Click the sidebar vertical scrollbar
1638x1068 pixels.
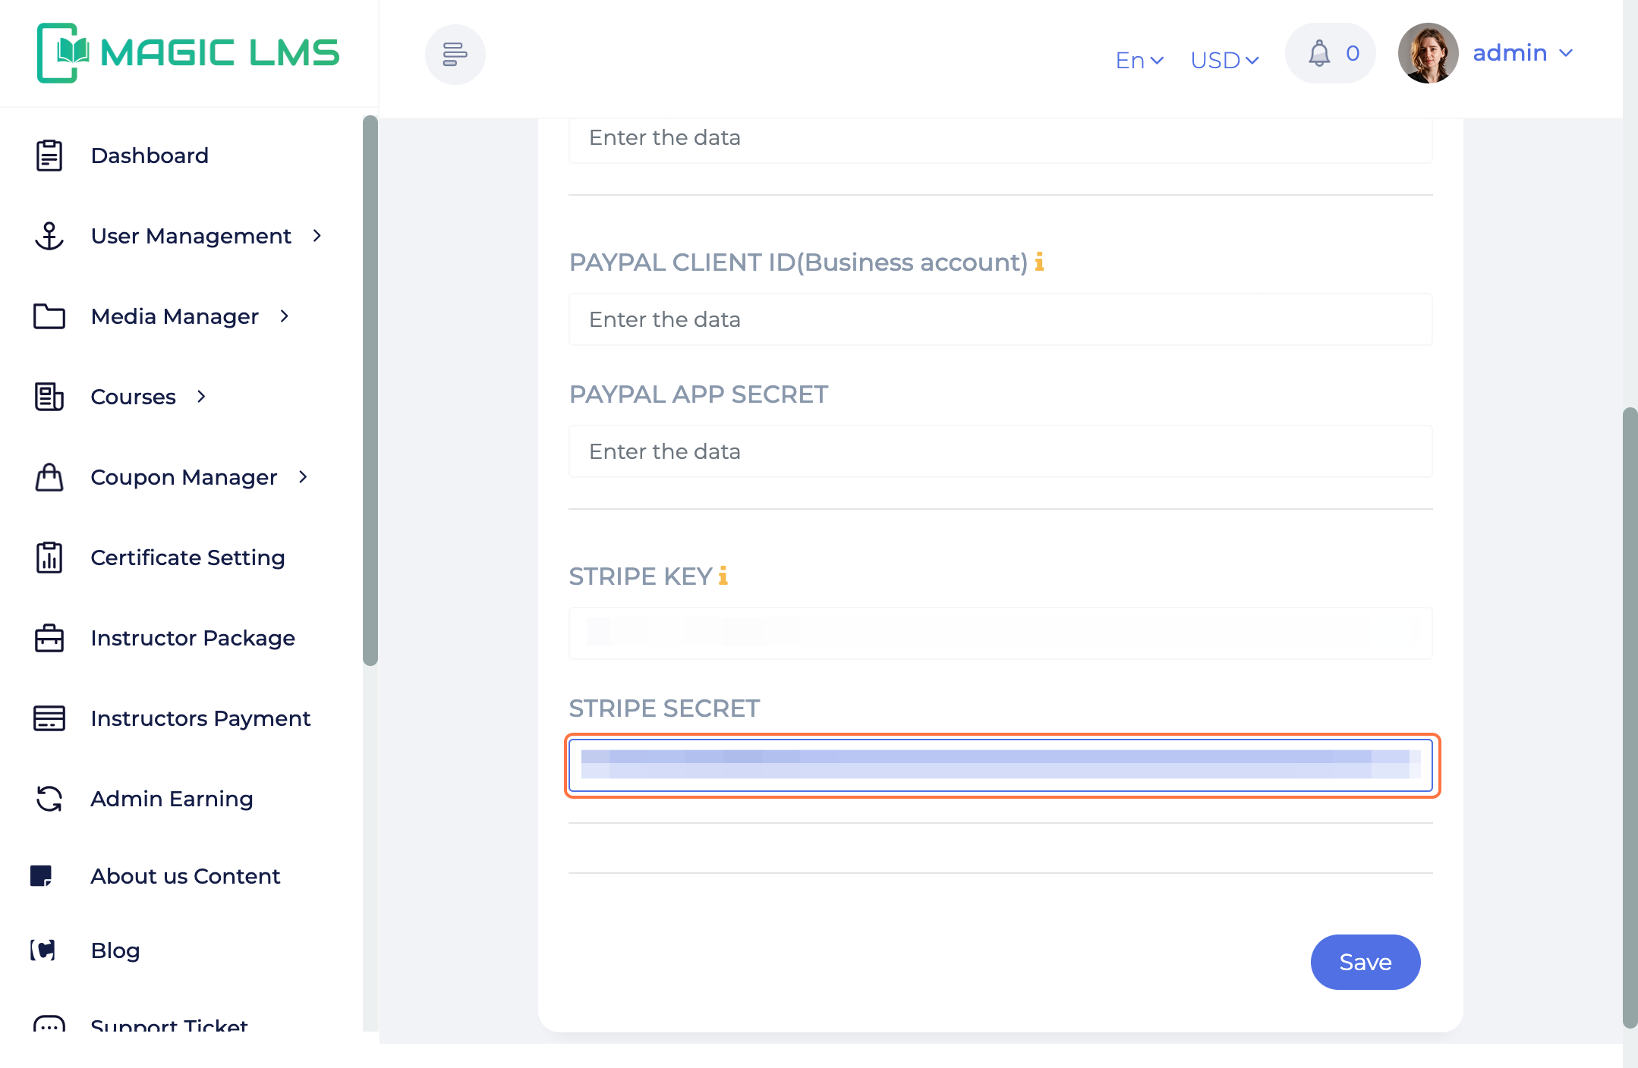[370, 391]
